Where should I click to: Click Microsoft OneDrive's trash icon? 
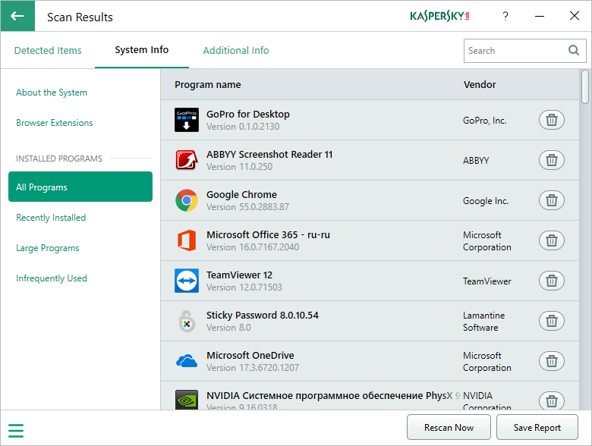click(x=552, y=361)
